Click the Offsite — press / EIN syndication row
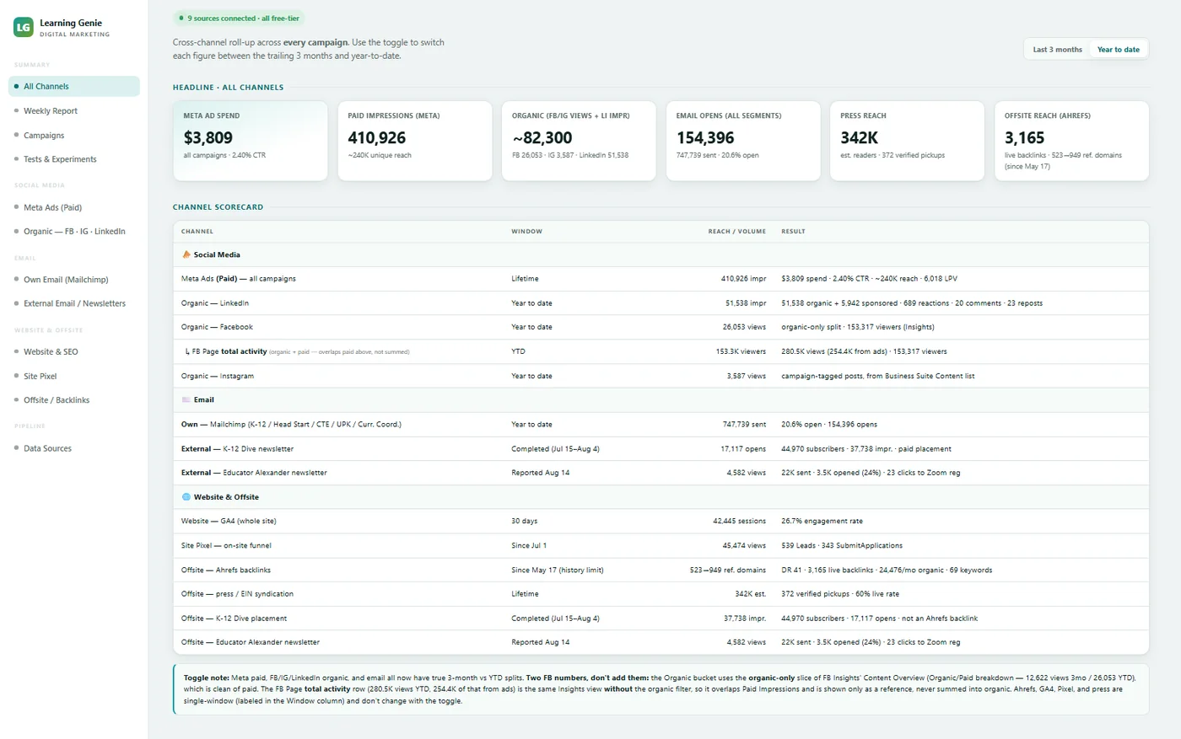 pos(661,594)
